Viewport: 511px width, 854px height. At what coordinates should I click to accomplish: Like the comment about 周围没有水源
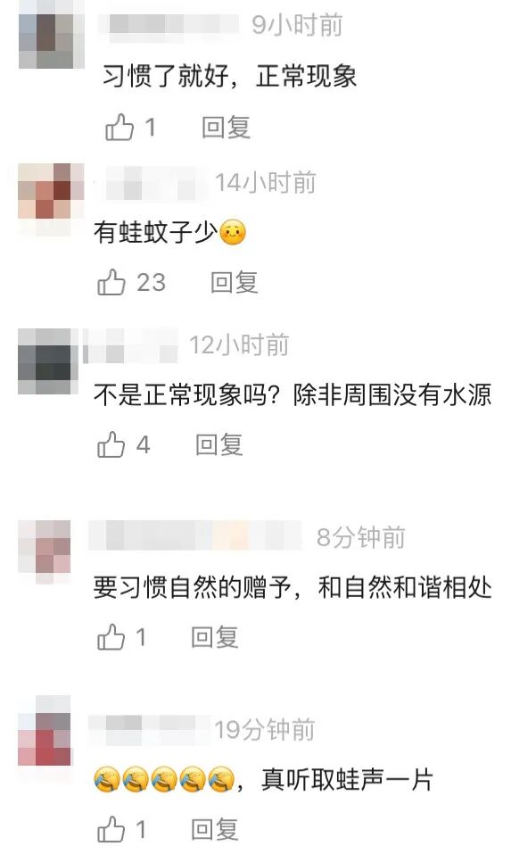111,444
